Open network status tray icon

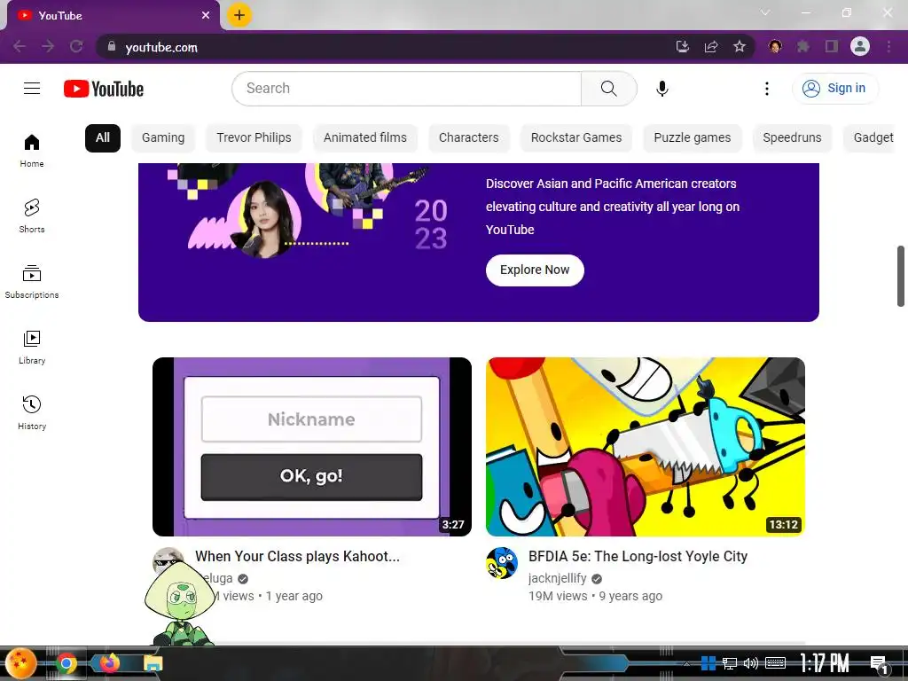729,663
